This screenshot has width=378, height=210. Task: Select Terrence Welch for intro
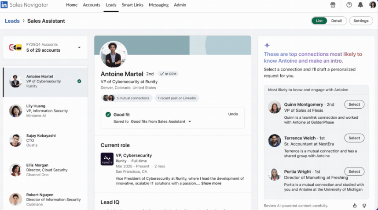click(x=354, y=138)
